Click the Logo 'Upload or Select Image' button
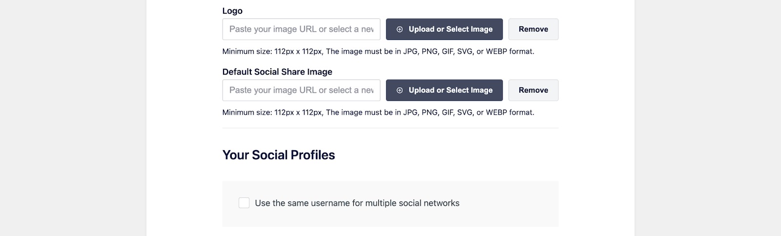781x236 pixels. [x=444, y=29]
